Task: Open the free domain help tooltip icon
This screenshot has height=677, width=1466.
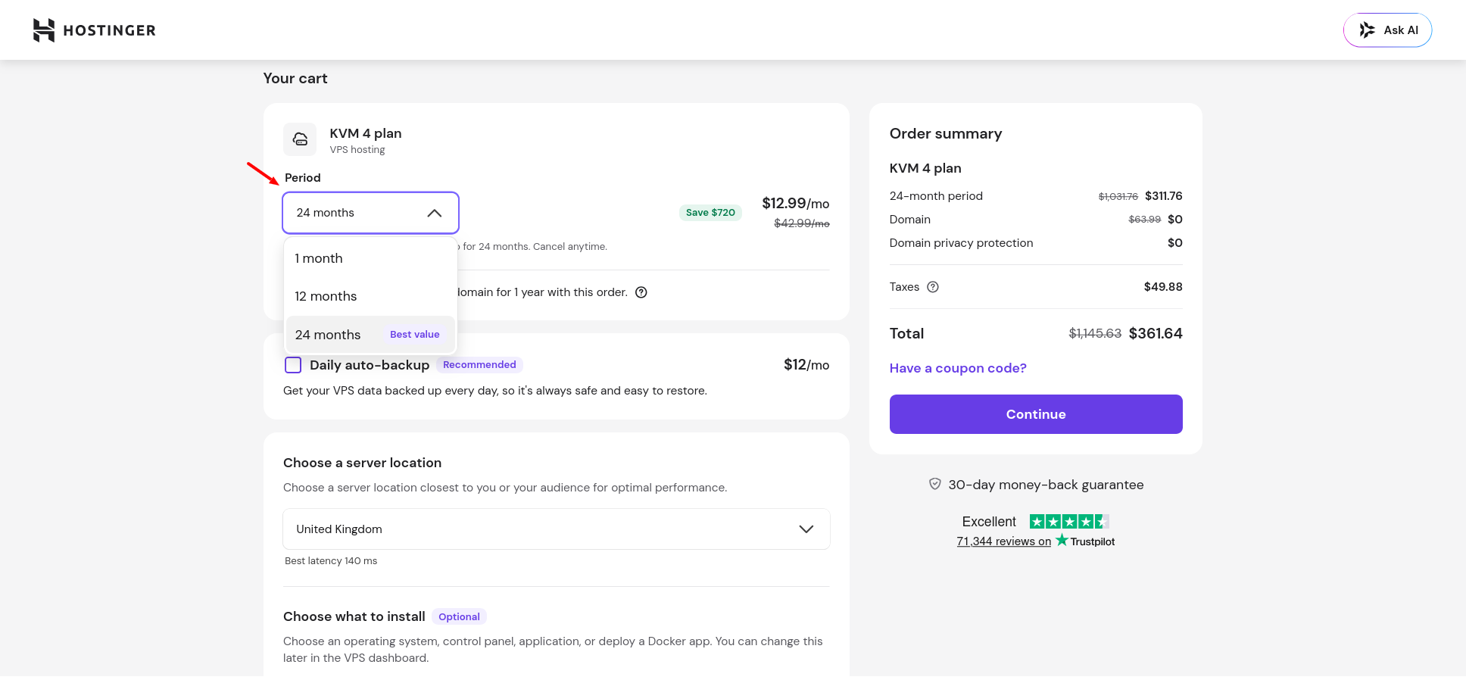Action: click(x=641, y=292)
